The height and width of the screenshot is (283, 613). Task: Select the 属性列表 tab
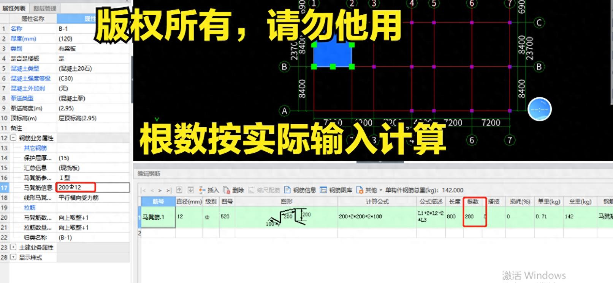14,8
